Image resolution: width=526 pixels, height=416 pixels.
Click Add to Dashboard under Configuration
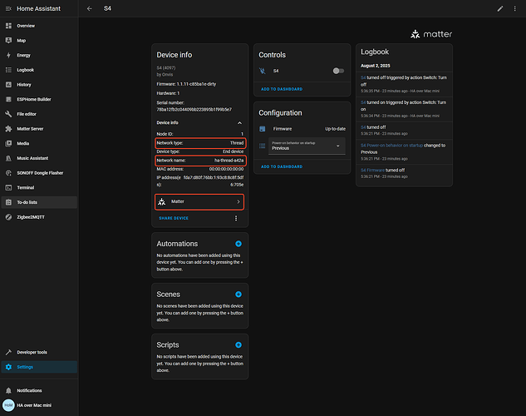click(282, 167)
